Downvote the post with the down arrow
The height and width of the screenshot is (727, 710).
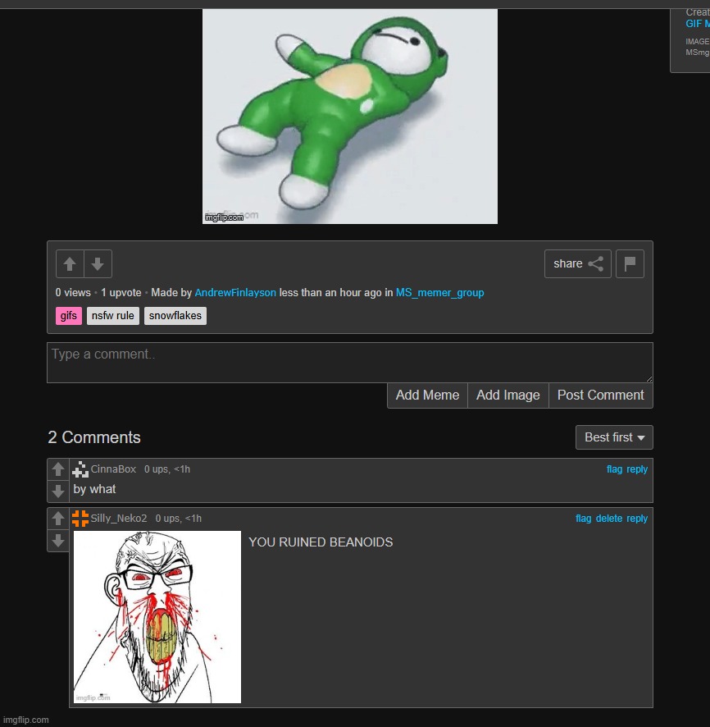click(98, 264)
